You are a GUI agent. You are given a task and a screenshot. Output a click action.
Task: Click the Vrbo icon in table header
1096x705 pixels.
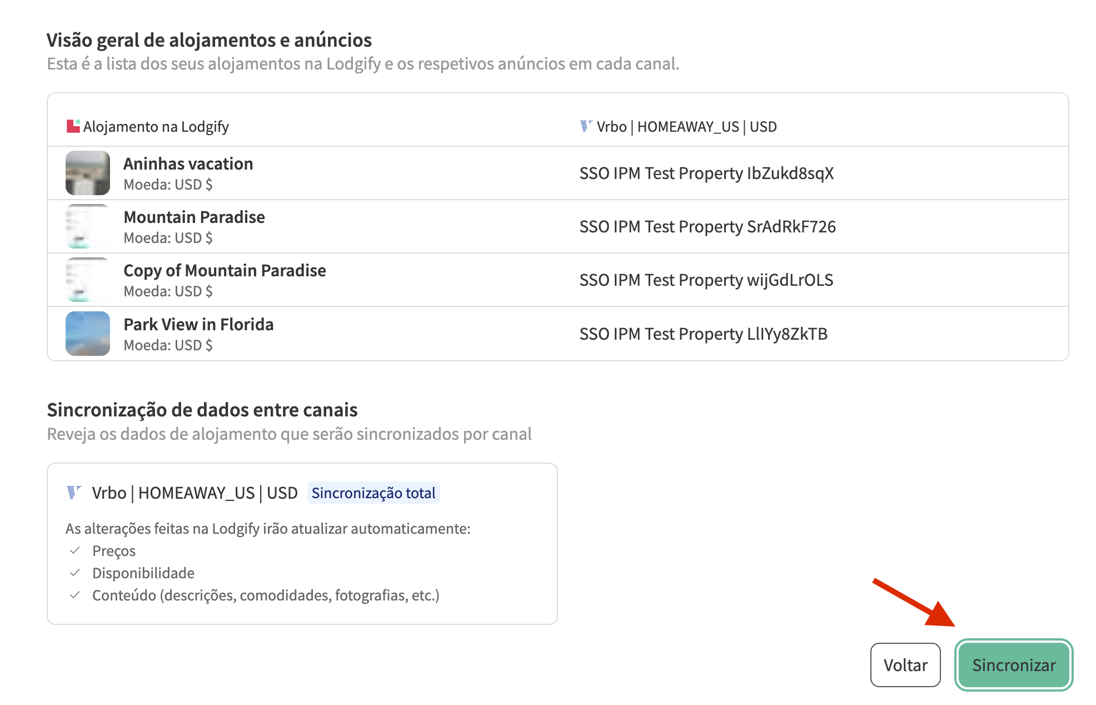[x=586, y=126]
